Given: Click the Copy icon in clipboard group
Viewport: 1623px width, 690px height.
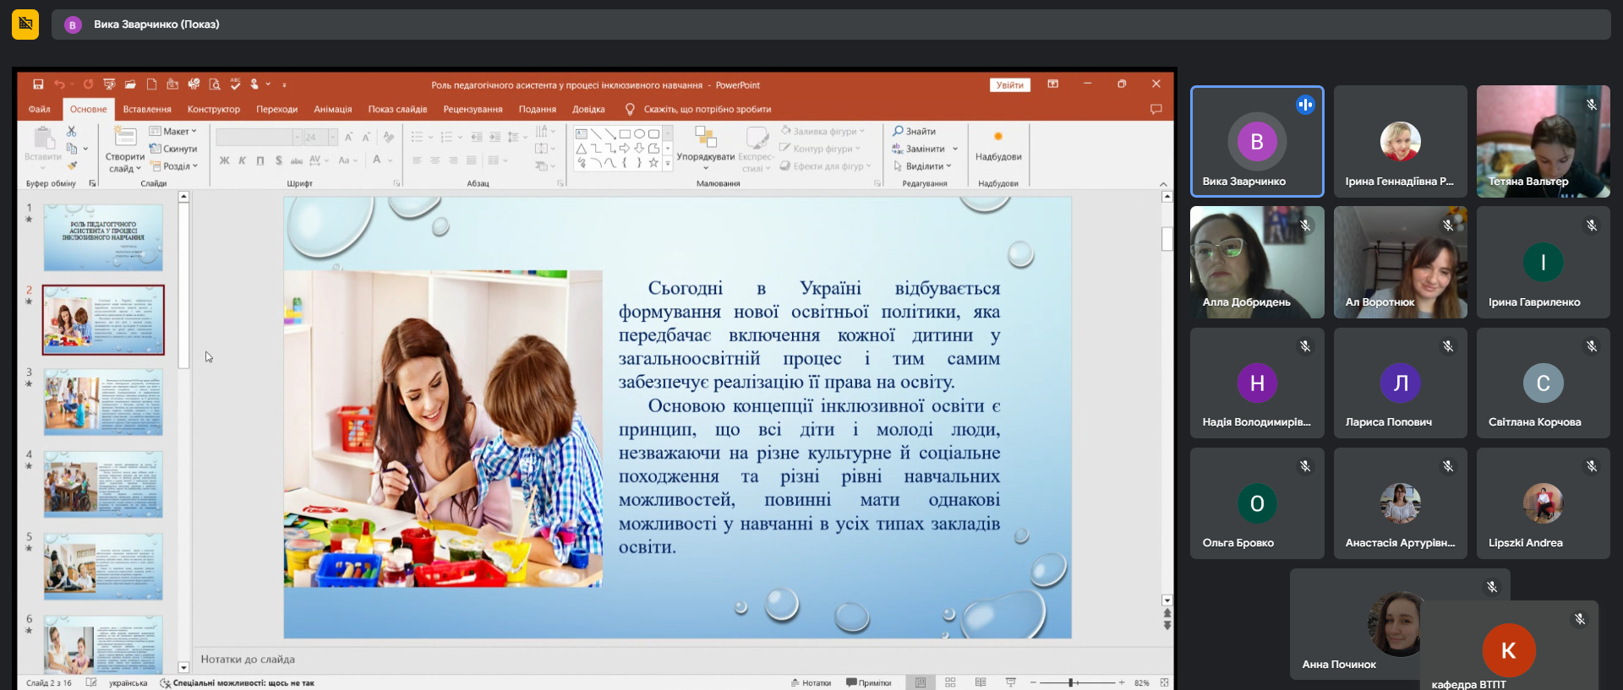Looking at the screenshot, I should (72, 149).
